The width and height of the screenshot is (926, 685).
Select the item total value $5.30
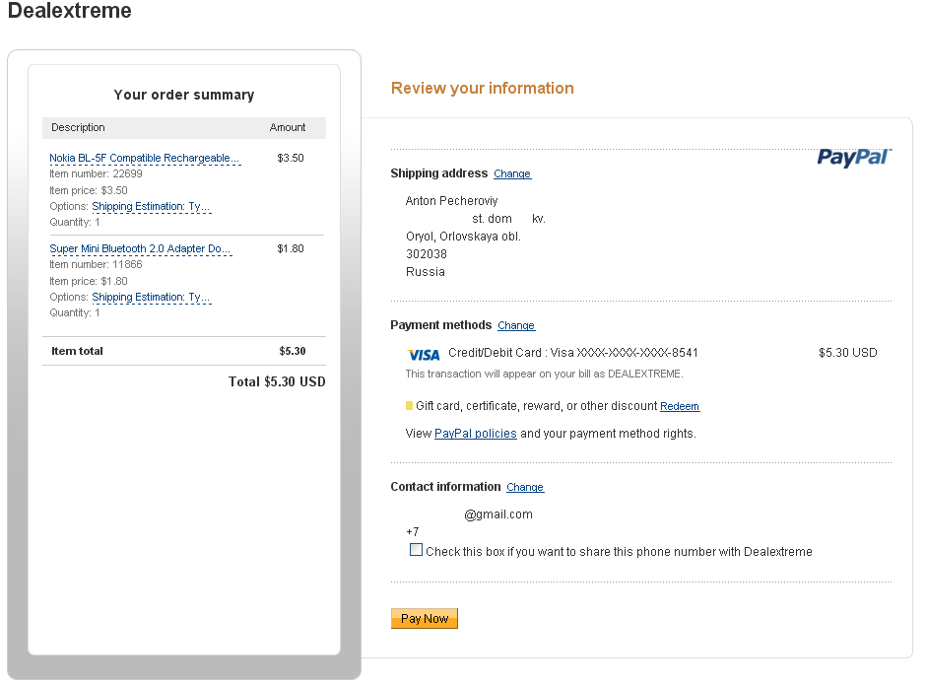(x=293, y=351)
